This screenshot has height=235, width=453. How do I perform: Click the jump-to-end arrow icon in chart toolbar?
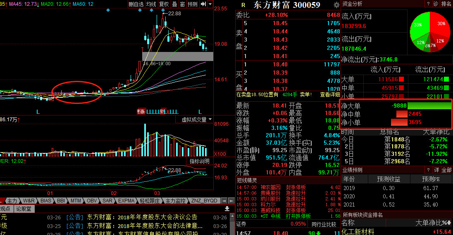coord(203,4)
